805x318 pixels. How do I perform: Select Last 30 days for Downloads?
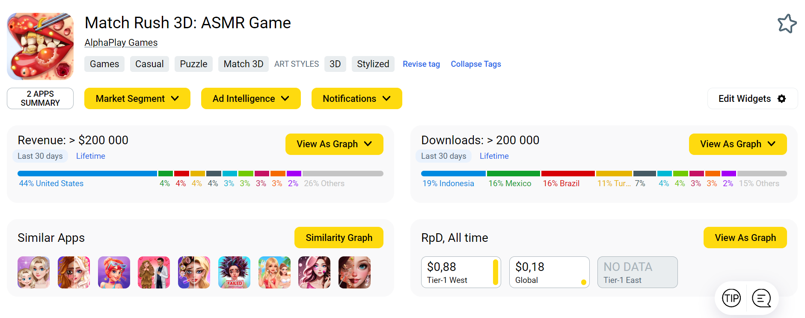443,156
